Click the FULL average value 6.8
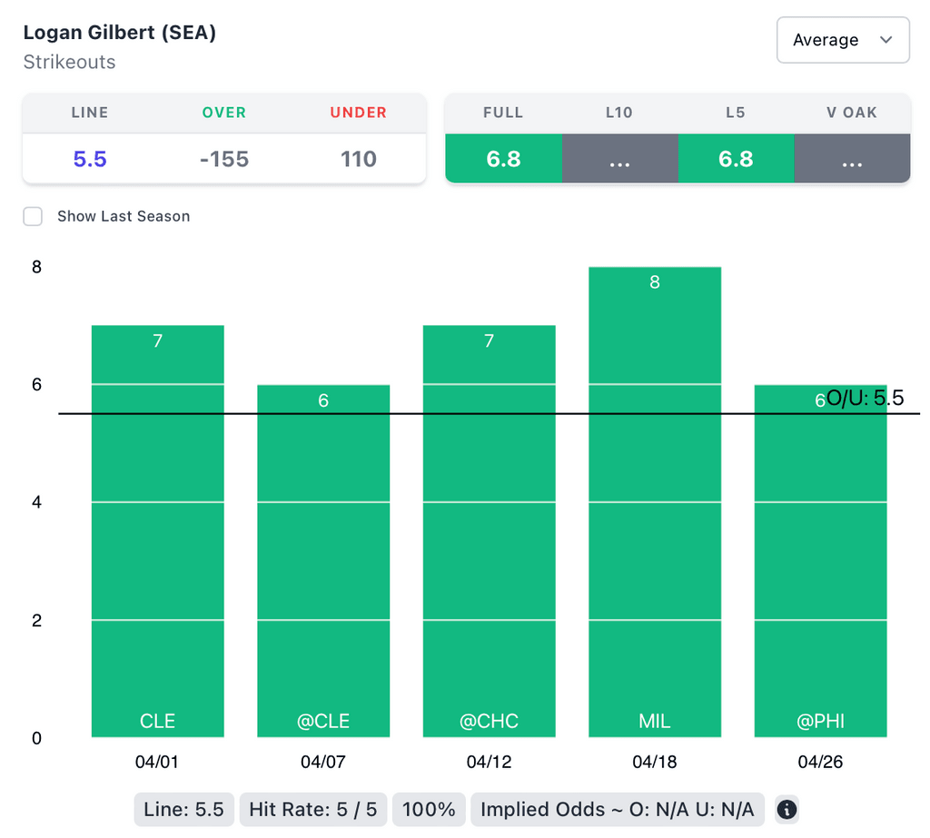The height and width of the screenshot is (838, 930). point(503,158)
